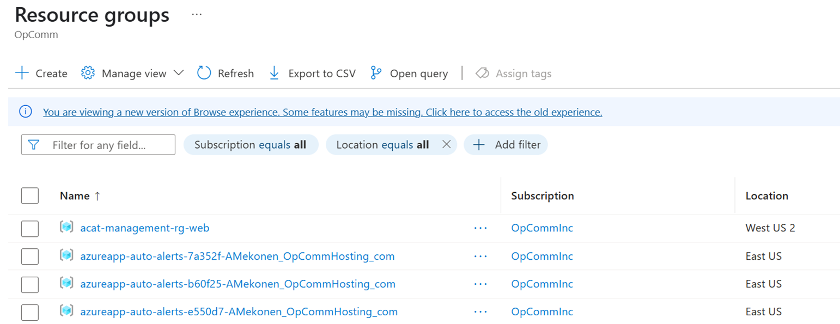This screenshot has height=324, width=840.
Task: Select checkbox for azureapp-auto-alerts-7a352f row
Action: (30, 256)
